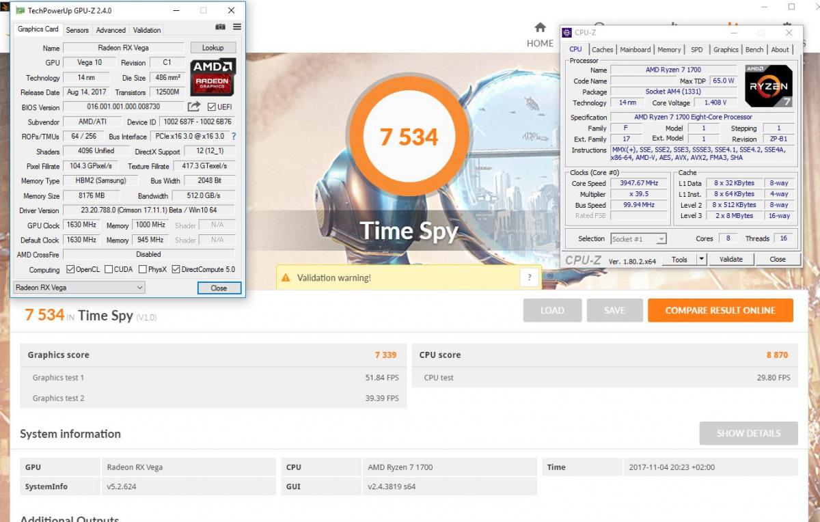Screen dimensions: 820x522
Task: Click the Time value 2017-11-04 20:23
Action: coord(670,467)
